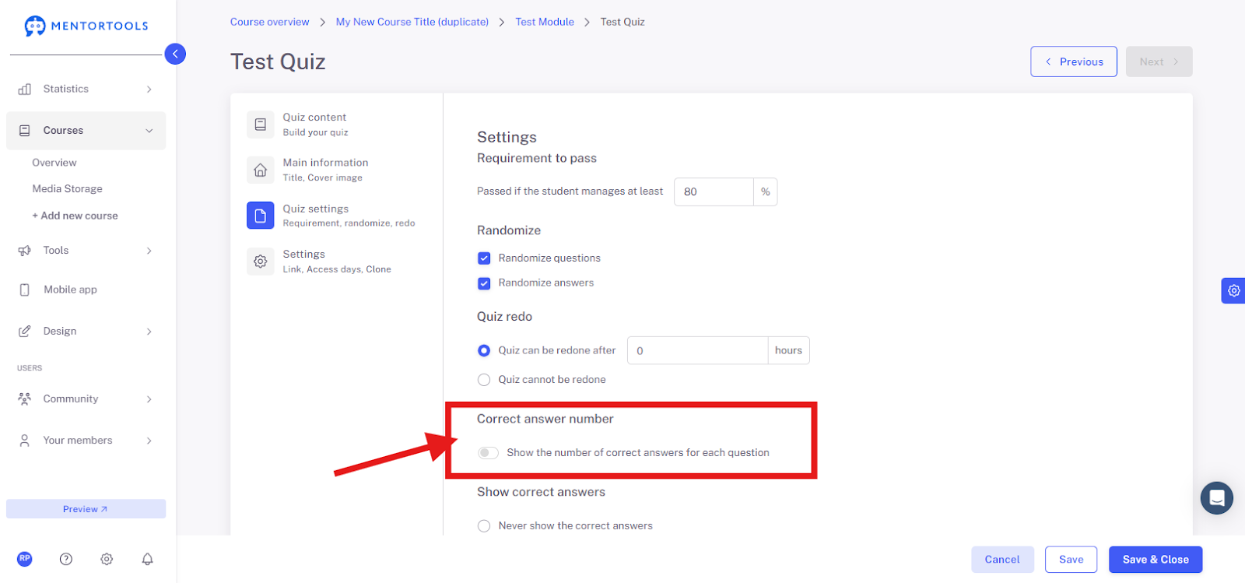
Task: Open settings gear in sidebar footer
Action: [107, 559]
